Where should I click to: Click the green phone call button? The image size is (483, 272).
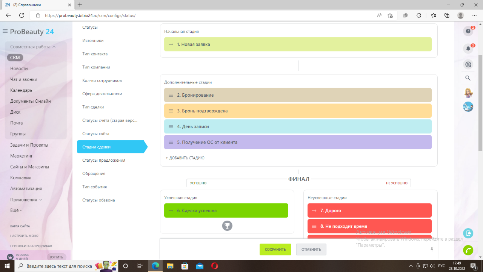coord(468,250)
